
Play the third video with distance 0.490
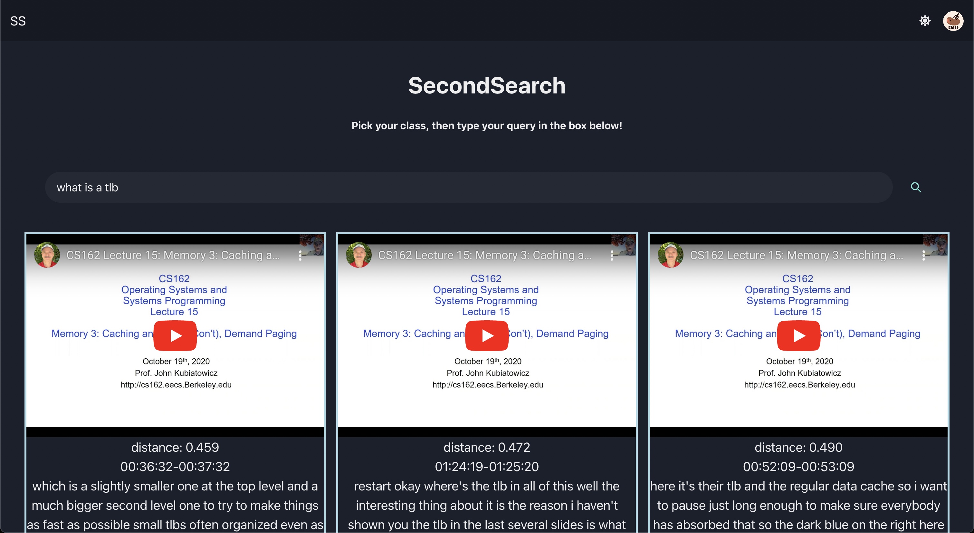(798, 335)
